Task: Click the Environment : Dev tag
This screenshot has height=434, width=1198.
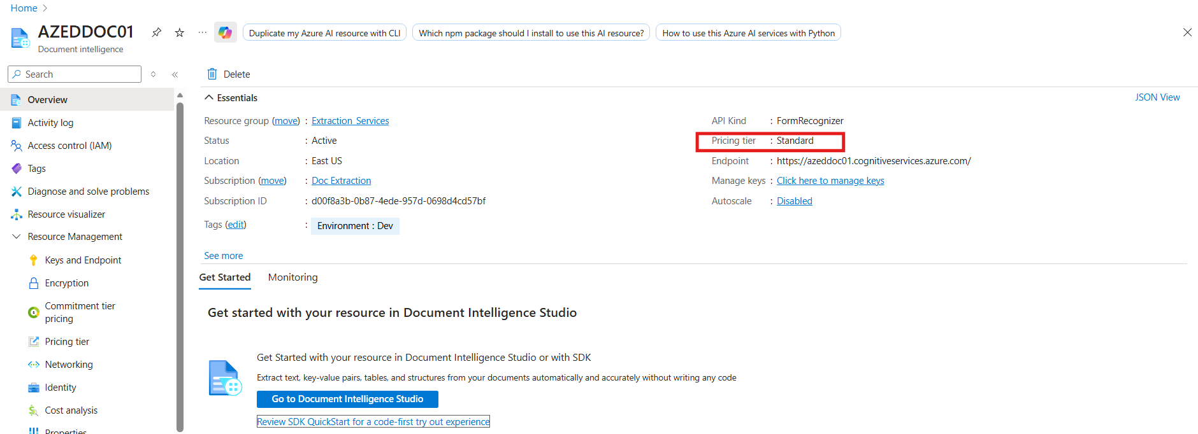Action: click(x=355, y=226)
